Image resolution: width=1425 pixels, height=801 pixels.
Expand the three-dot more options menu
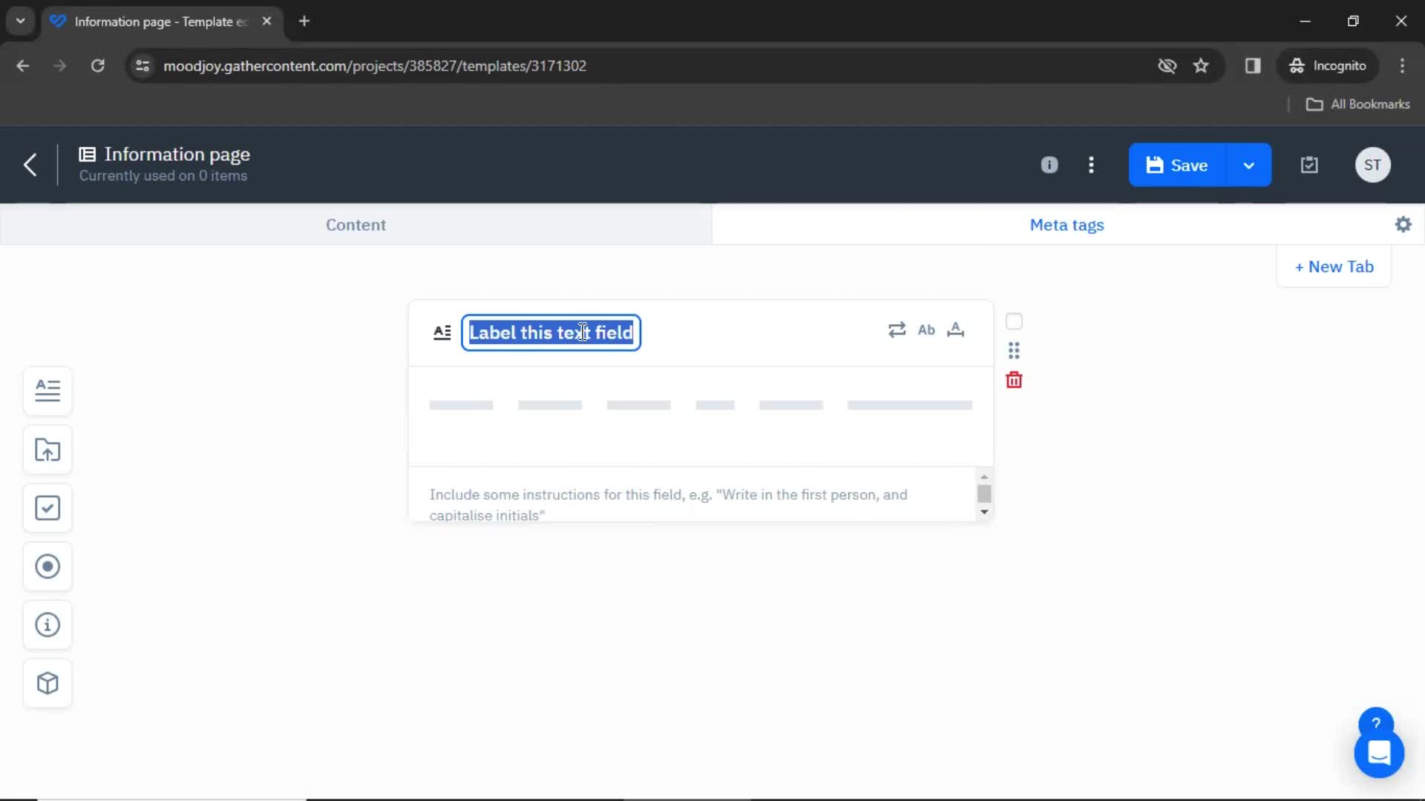[1090, 165]
